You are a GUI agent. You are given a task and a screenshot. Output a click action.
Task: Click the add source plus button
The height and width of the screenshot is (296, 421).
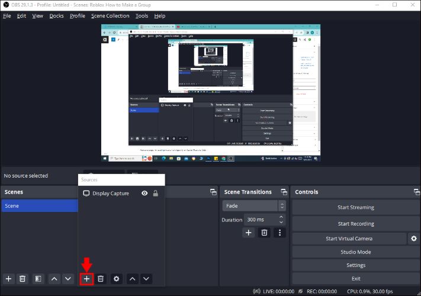point(86,278)
